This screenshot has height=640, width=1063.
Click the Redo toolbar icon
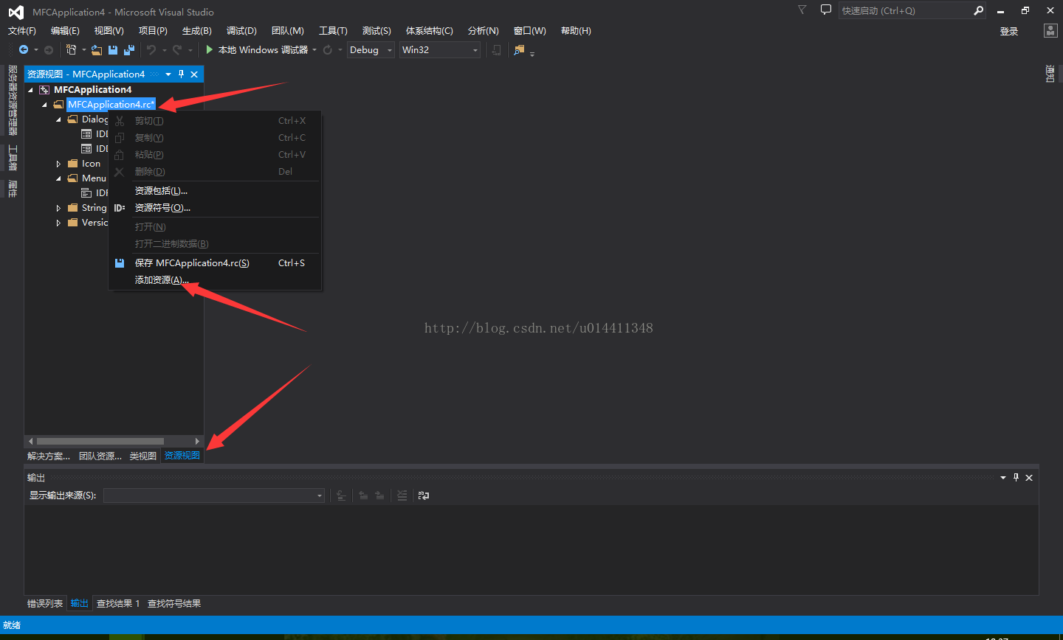pos(177,49)
